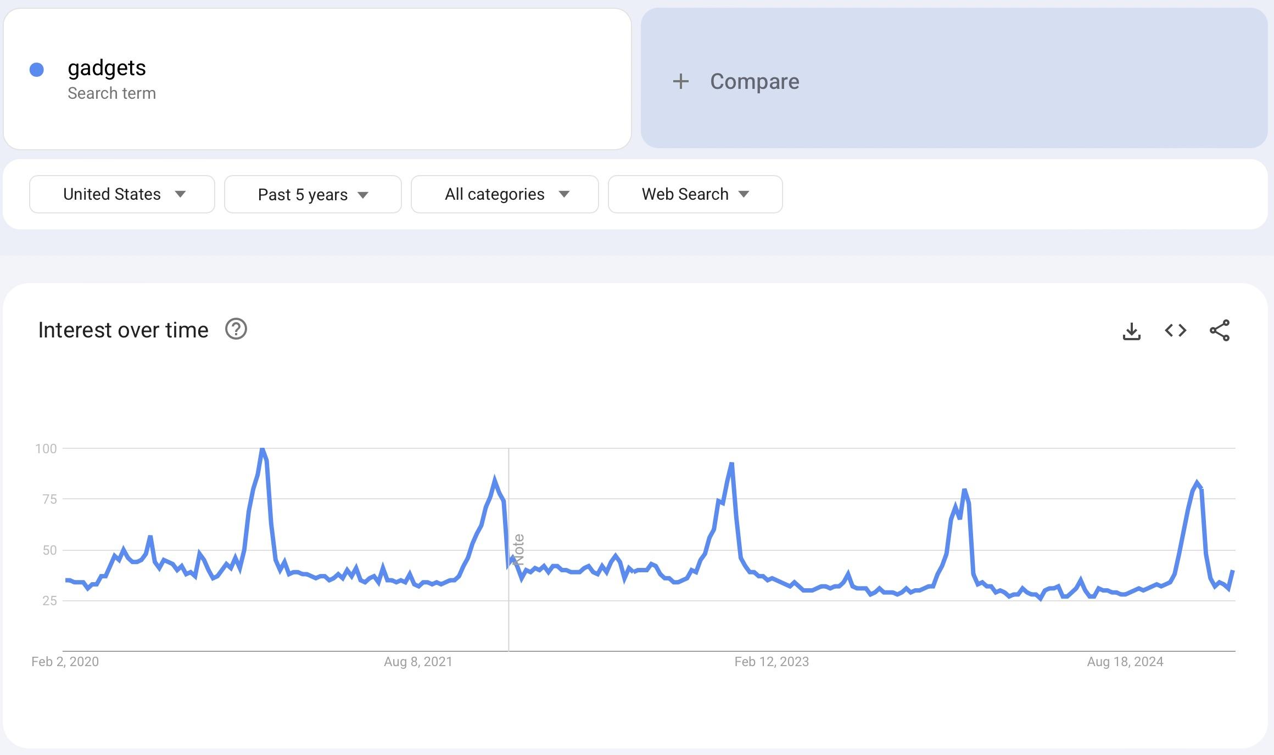Click the share icon for this trend

(x=1220, y=329)
